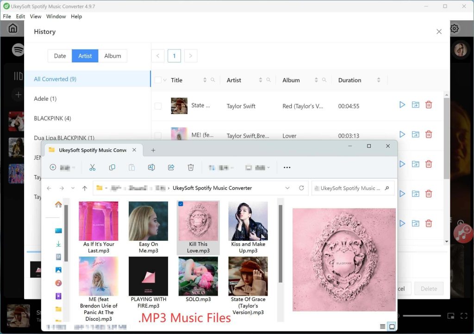Expand the Explorer address bar dropdown chevron
Image resolution: width=474 pixels, height=334 pixels.
pyautogui.click(x=287, y=188)
